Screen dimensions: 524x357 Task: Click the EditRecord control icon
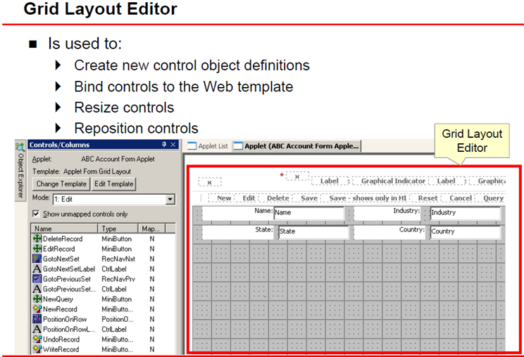point(37,249)
